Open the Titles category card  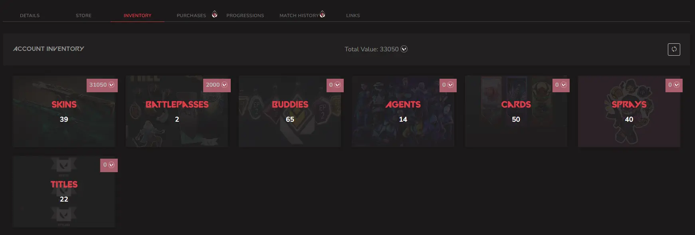[x=64, y=191]
